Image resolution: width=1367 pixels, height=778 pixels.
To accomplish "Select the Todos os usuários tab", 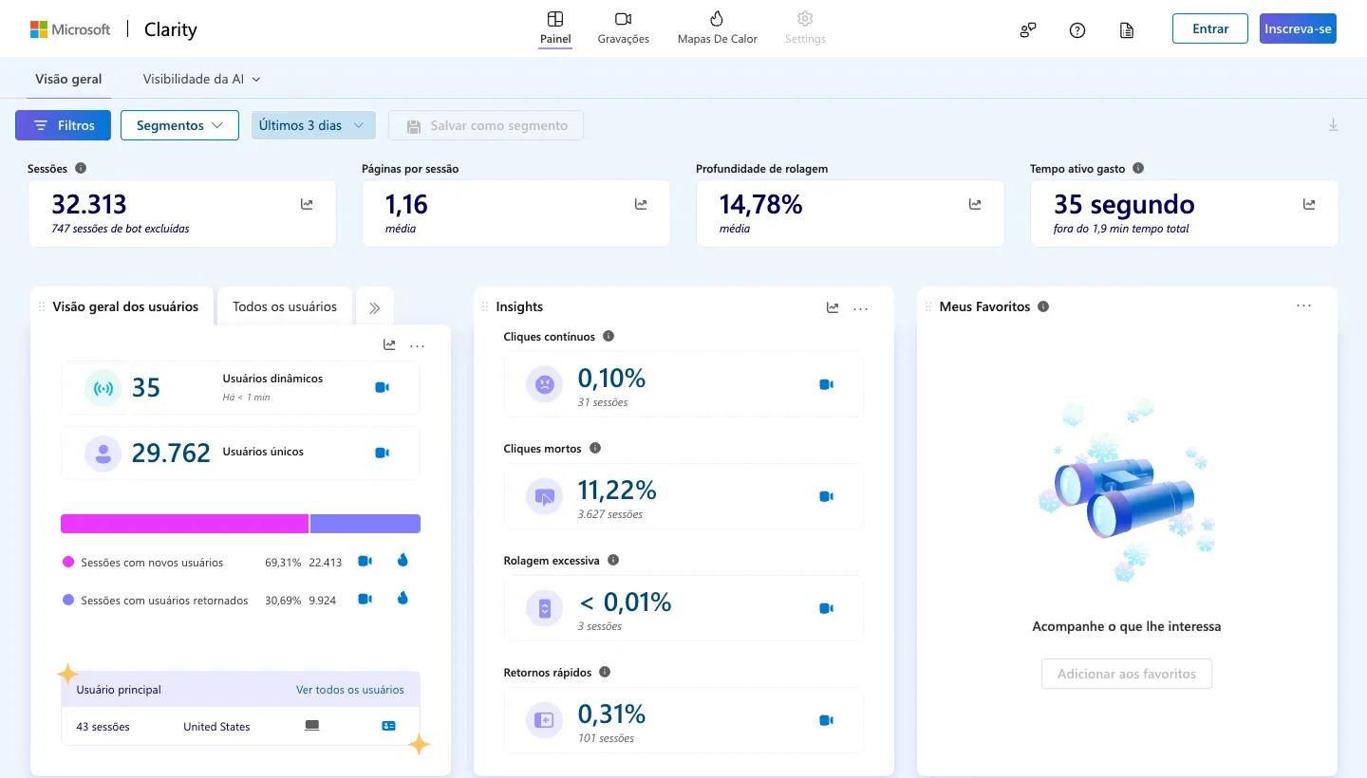I will tap(285, 306).
